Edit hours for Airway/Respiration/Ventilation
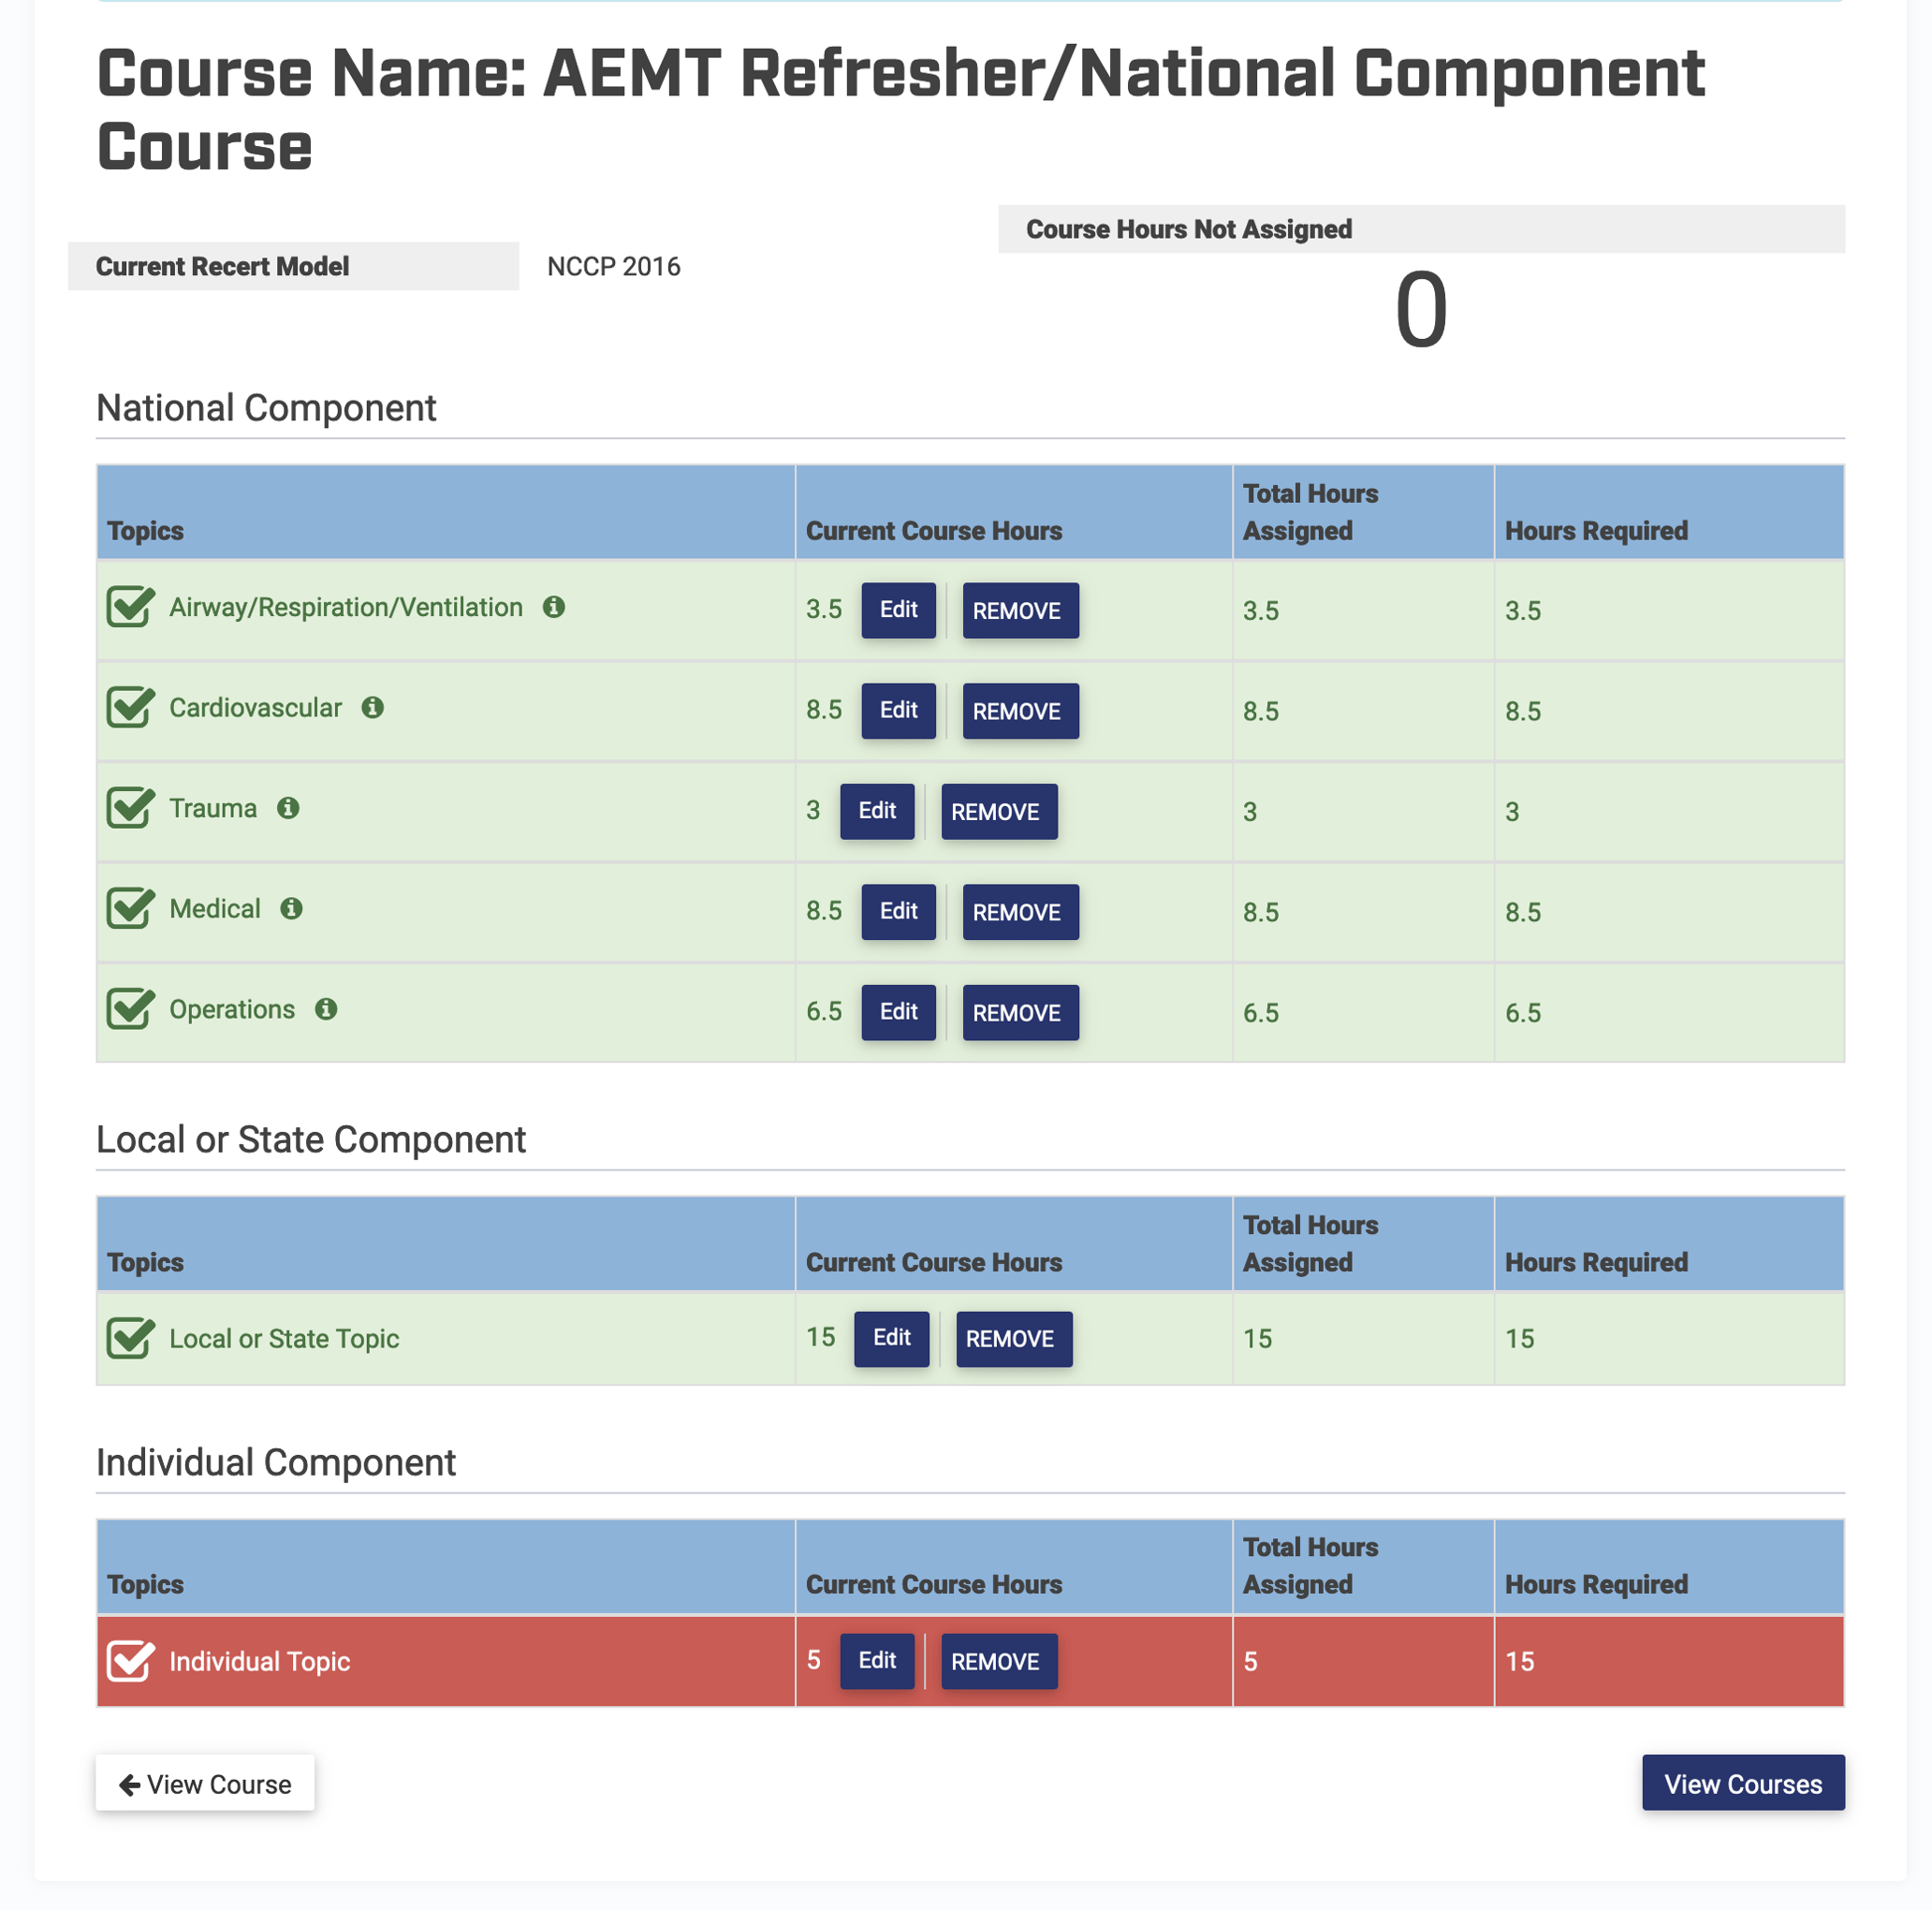This screenshot has height=1910, width=1932. [897, 610]
